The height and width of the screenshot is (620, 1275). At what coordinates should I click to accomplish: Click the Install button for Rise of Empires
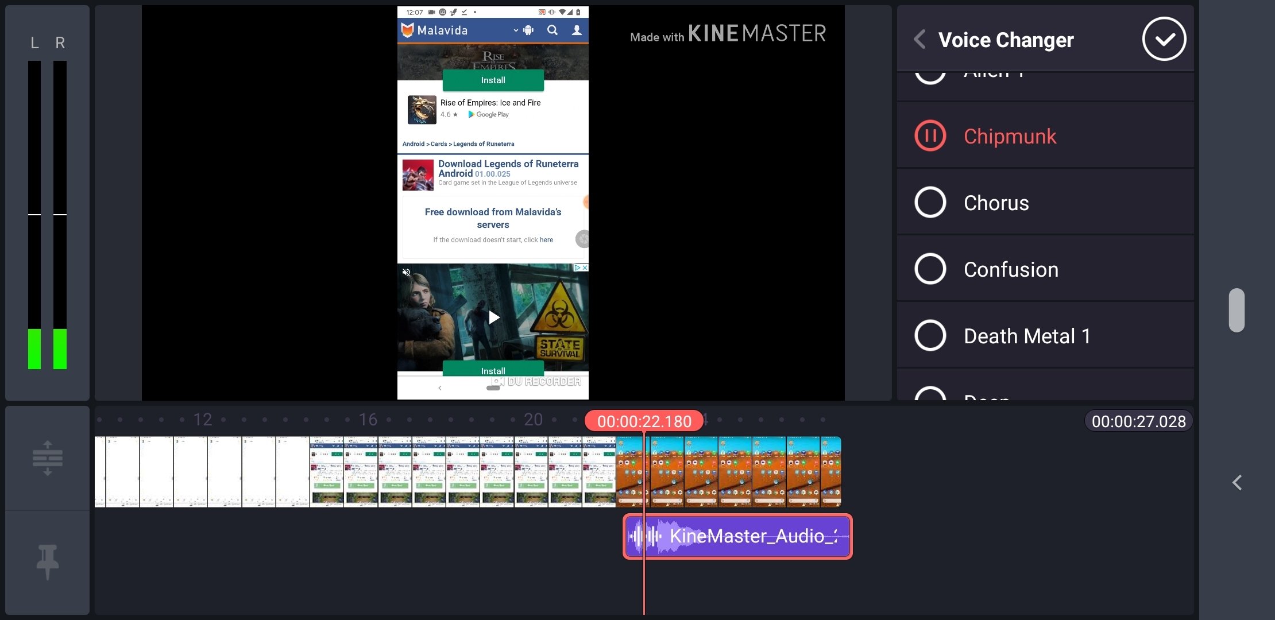492,80
